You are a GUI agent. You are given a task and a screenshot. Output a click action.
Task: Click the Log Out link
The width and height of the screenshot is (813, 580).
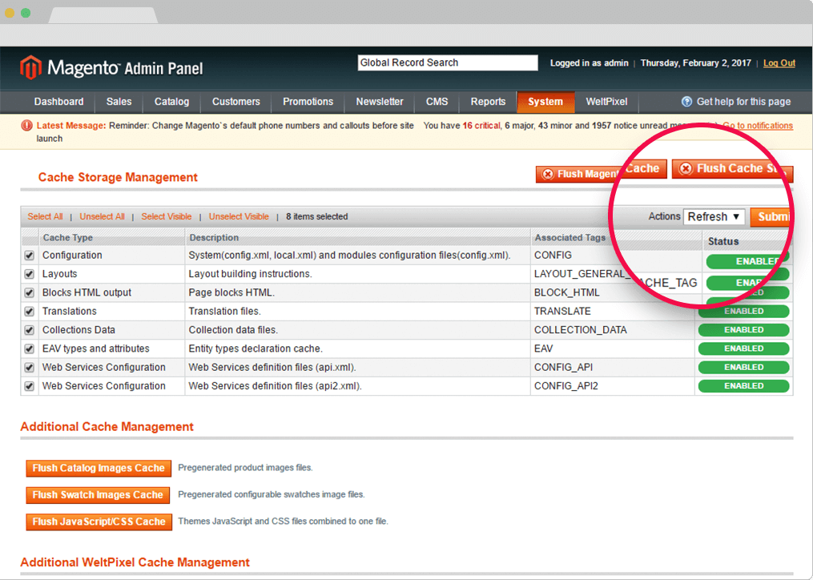click(778, 62)
